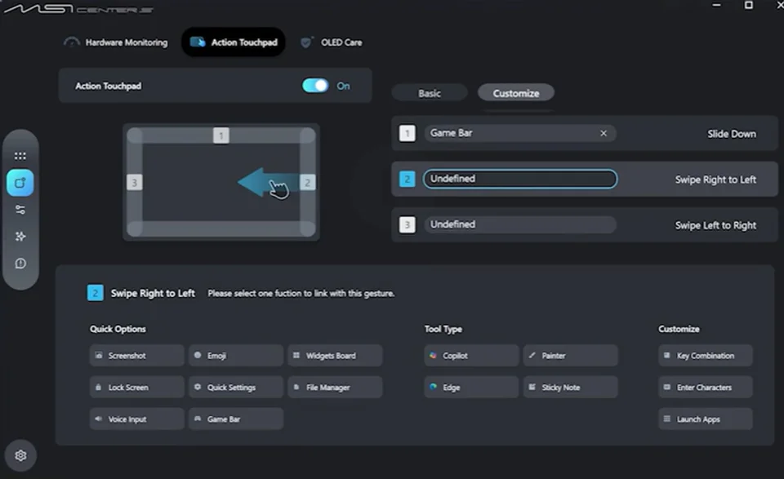Choose the Voice Input option
Screen dimensions: 784x479
[137, 419]
